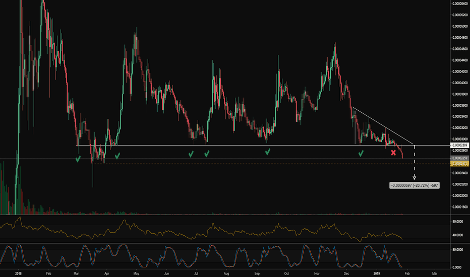
Task: Select the green checkmark drawn in late June
Action: tap(191, 154)
